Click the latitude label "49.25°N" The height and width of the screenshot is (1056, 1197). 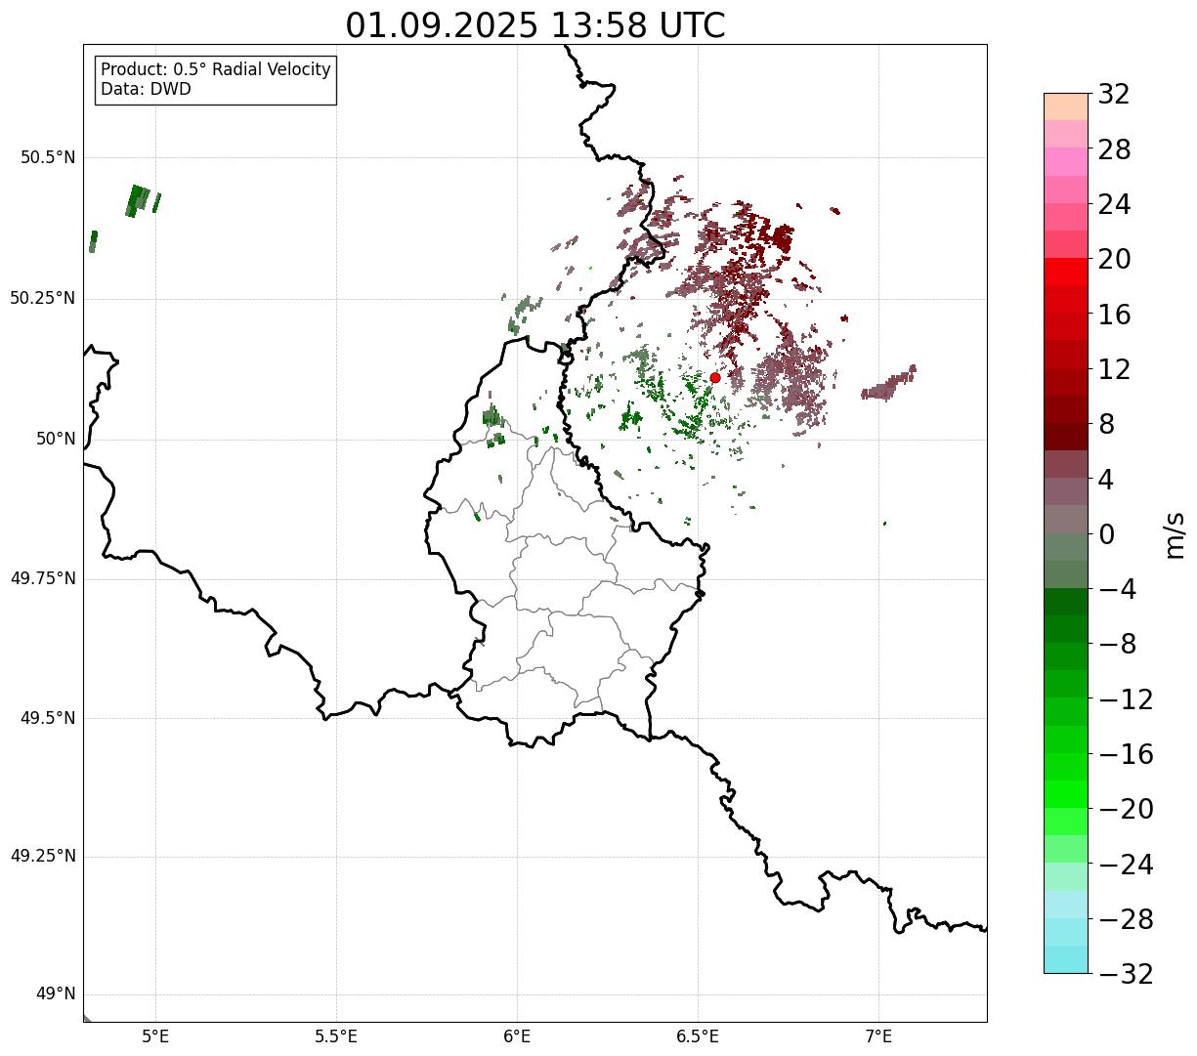43,857
